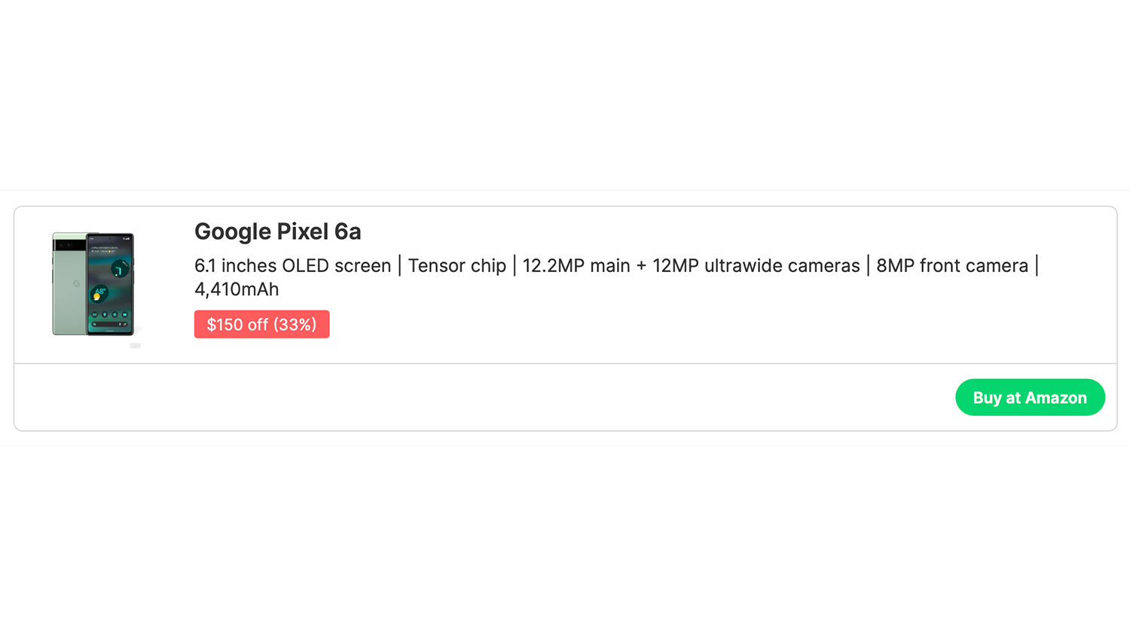Viewport: 1130px width, 636px height.
Task: Click the "12.2MP main + 12MP ultrawide cameras" text
Action: [691, 266]
